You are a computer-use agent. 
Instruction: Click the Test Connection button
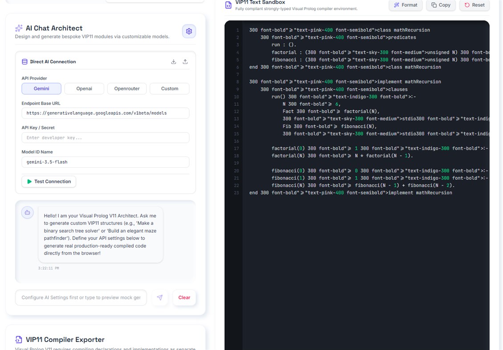pyautogui.click(x=49, y=181)
